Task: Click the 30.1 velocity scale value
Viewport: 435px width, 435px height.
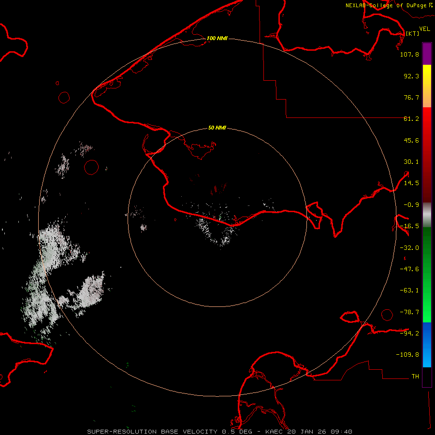Action: click(411, 162)
